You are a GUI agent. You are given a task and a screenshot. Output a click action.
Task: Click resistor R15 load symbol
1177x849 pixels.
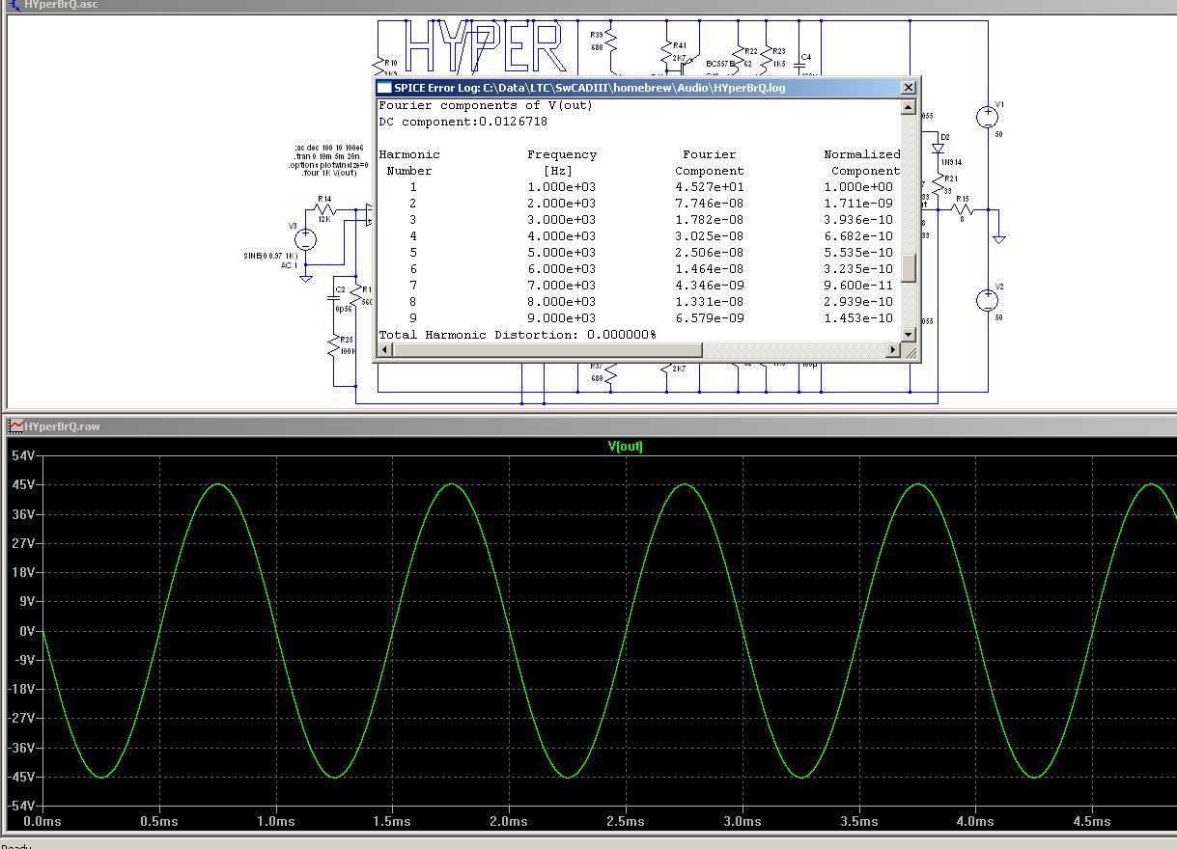(961, 209)
